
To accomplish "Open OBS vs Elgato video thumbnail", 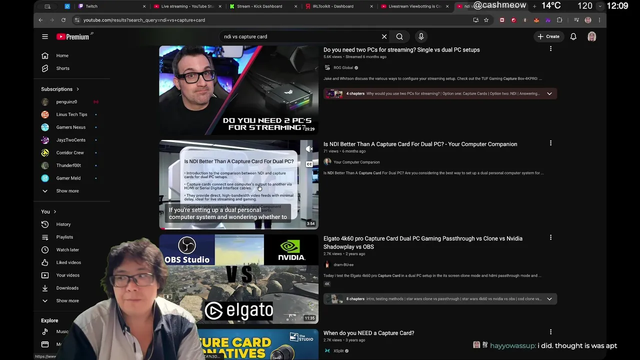I will (x=238, y=279).
